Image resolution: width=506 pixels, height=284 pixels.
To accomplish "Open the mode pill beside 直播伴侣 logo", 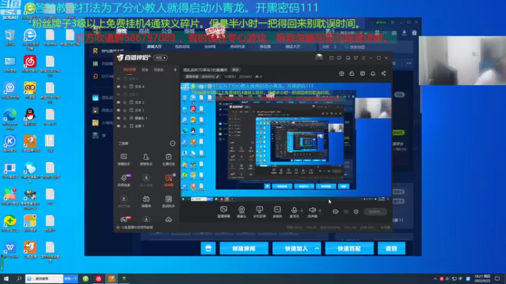I will coord(161,58).
